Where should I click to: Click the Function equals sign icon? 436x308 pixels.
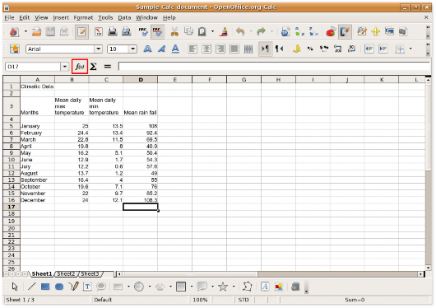[x=107, y=67]
